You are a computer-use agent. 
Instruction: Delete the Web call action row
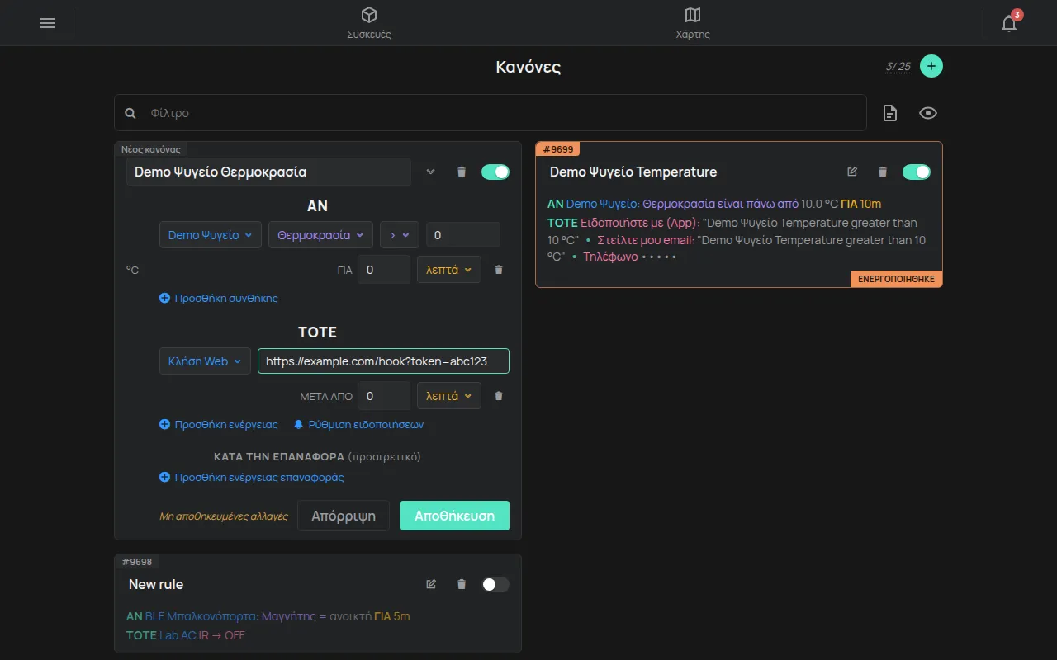498,396
